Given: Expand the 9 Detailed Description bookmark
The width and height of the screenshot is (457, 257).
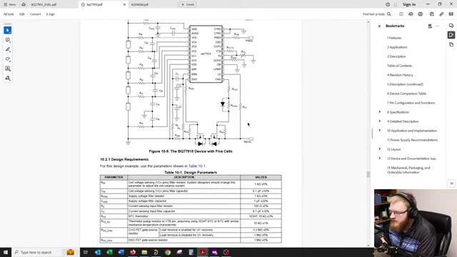Looking at the screenshot, I should pos(379,121).
